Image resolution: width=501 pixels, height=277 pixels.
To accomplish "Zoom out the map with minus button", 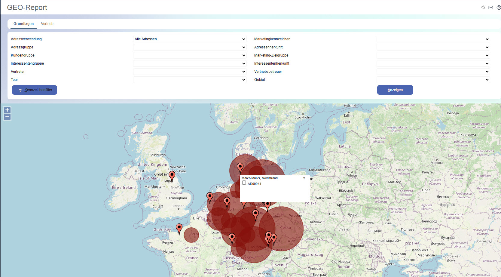I will click(7, 117).
